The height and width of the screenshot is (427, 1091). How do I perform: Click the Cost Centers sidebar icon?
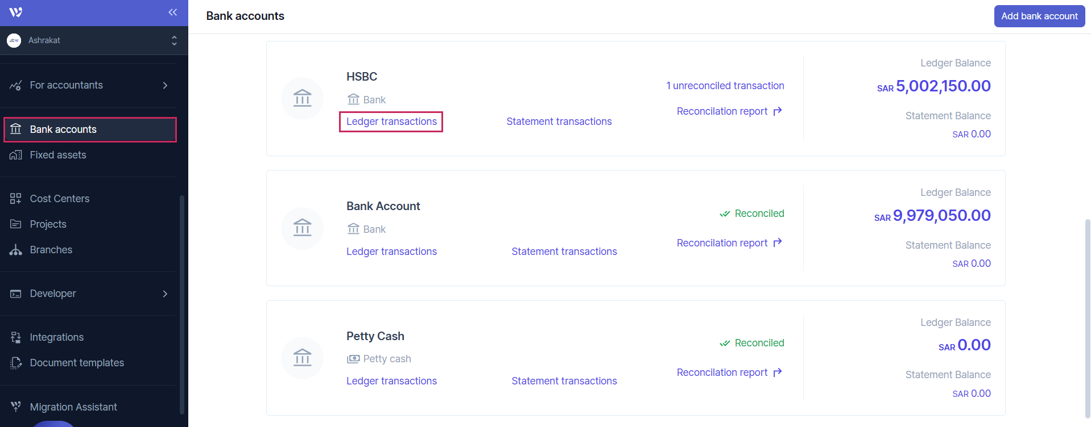16,199
